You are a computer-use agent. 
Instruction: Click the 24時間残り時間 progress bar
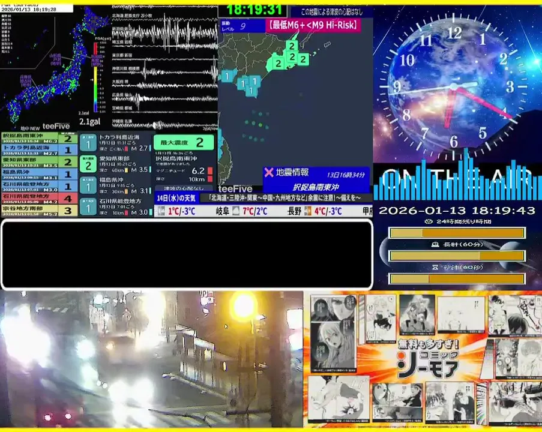click(457, 233)
